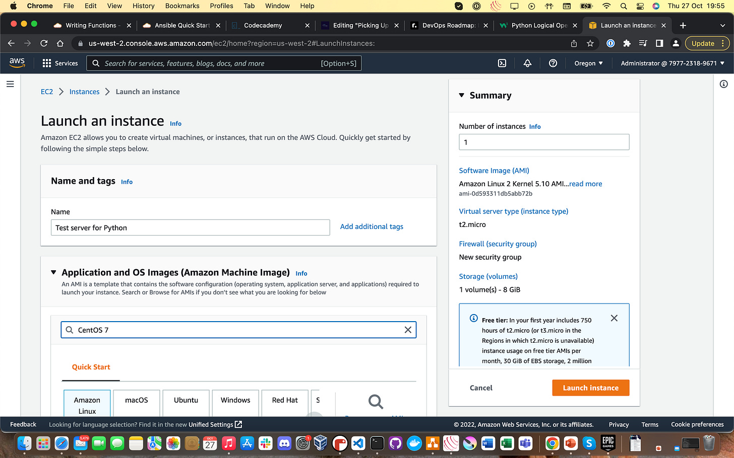Image resolution: width=734 pixels, height=458 pixels.
Task: Clear the CentOS 7 AMI search text
Action: 408,330
